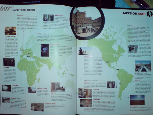Click the 'MISSION MAP' heading
Image resolution: width=153 pixels, height=115 pixels.
(134, 13)
